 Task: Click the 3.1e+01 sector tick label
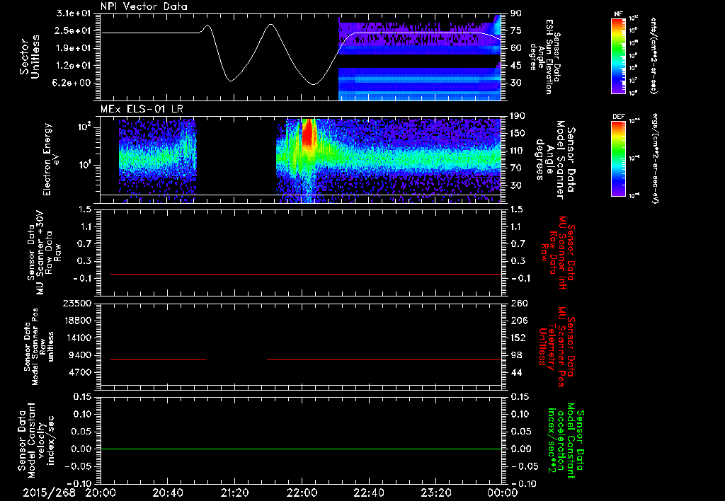[x=74, y=13]
